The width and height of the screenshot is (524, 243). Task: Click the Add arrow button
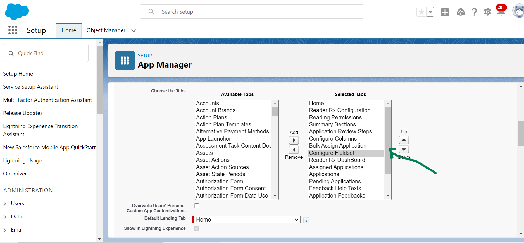click(x=294, y=140)
